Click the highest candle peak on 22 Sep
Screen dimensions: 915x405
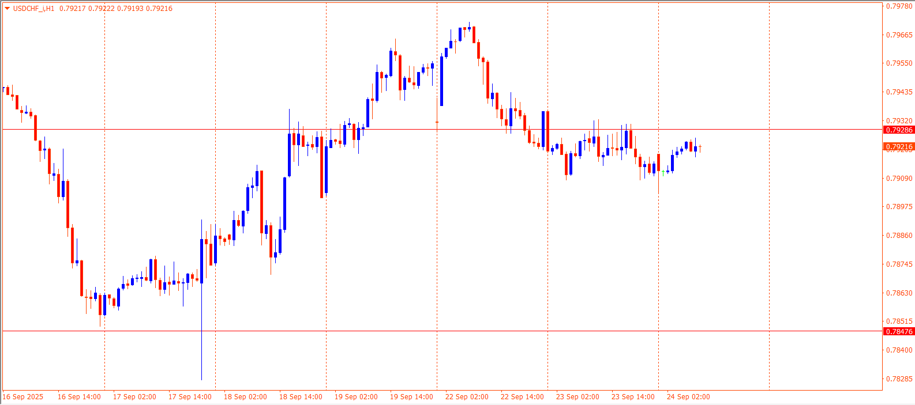click(469, 27)
